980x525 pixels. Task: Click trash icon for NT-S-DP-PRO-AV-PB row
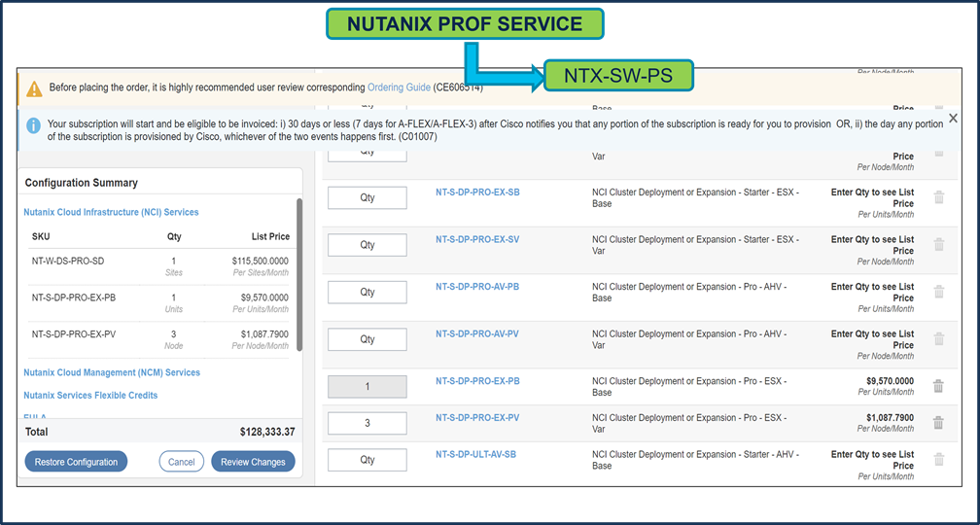click(938, 292)
